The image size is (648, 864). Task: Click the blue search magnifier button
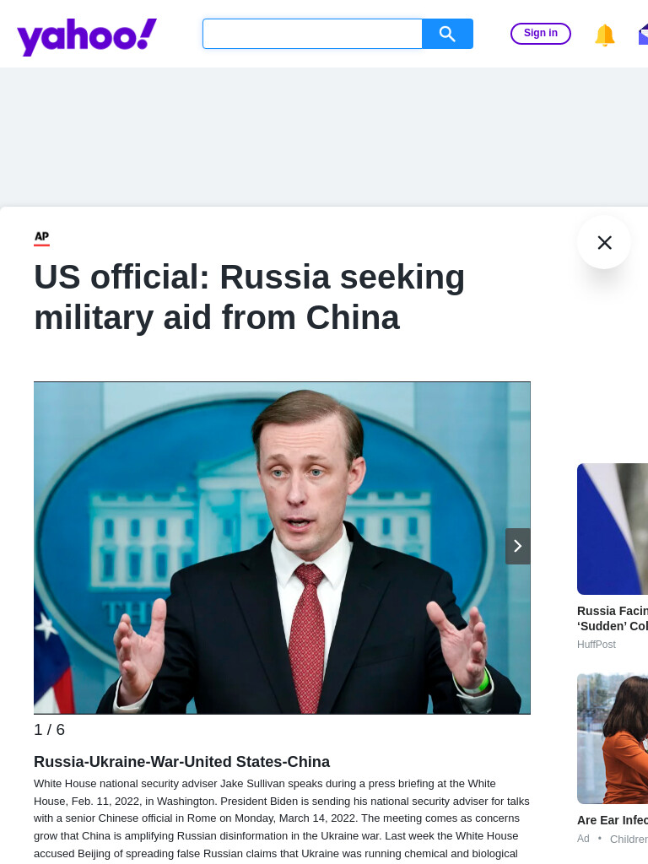[447, 34]
